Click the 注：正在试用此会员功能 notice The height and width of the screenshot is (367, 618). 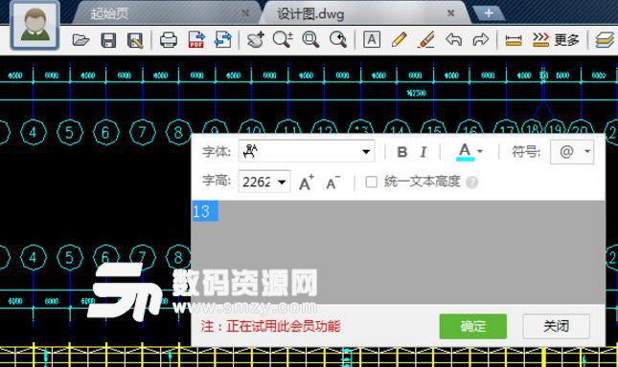point(270,326)
